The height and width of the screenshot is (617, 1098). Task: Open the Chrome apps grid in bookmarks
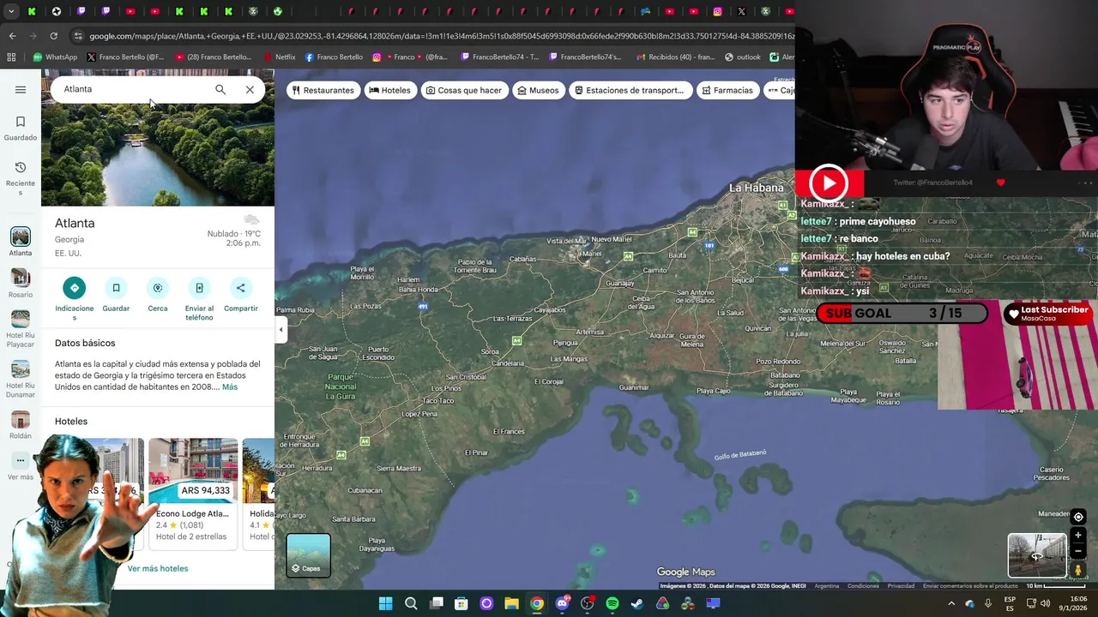coord(11,57)
